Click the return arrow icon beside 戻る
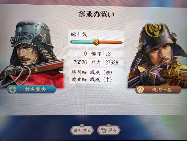This screenshot has height=141, width=187. (x=103, y=130)
